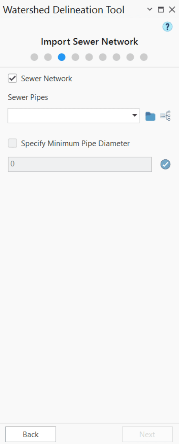179x444 pixels.
Task: Click the blue checkmark apply icon
Action: point(165,164)
